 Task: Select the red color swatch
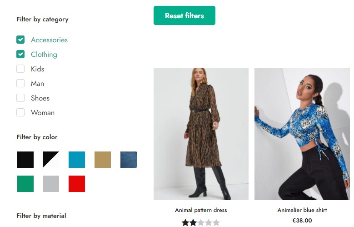click(77, 184)
